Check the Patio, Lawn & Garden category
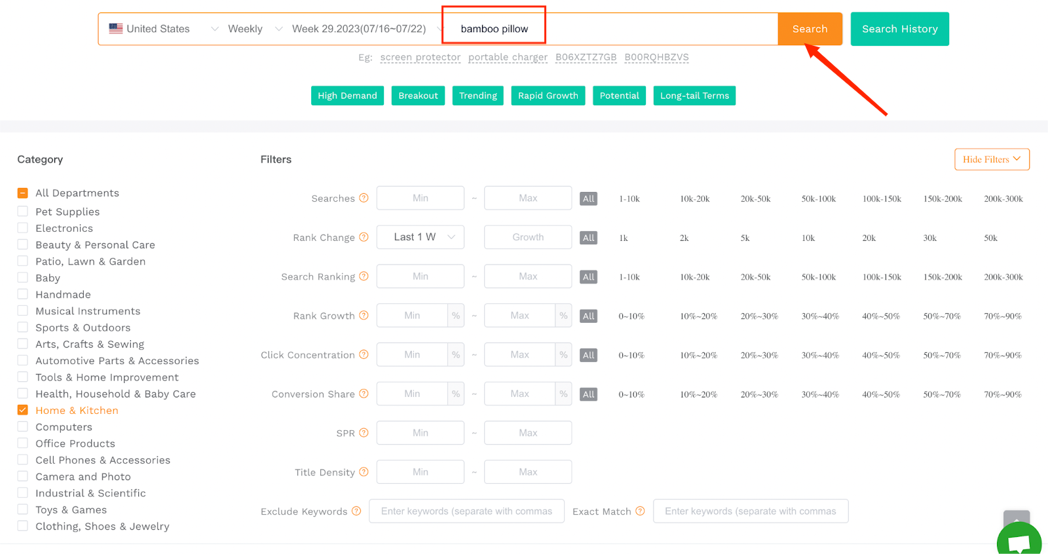The image size is (1048, 554). pos(23,261)
